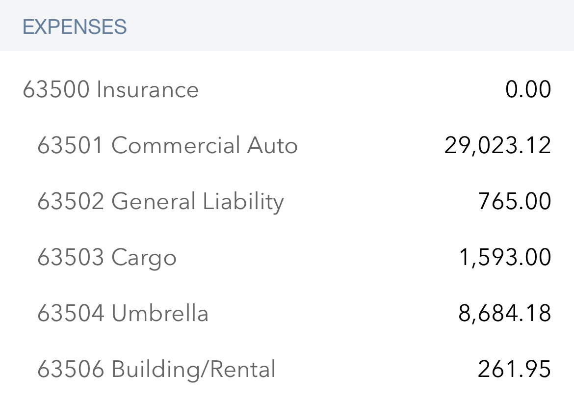Select the Cargo insurance account name
This screenshot has height=403, width=574.
click(x=144, y=258)
